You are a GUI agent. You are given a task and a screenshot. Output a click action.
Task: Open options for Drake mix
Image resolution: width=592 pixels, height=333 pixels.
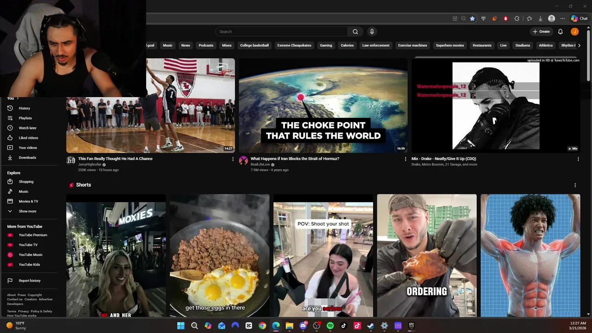(x=578, y=159)
